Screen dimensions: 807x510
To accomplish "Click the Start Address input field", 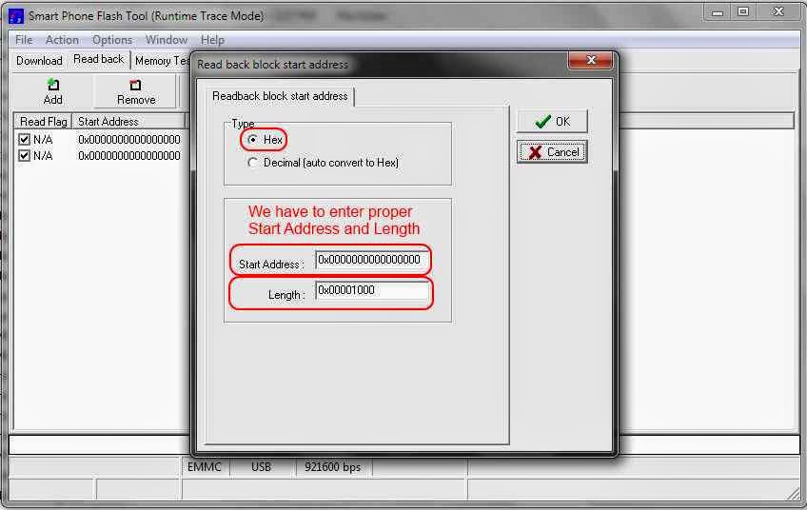I will 371,260.
